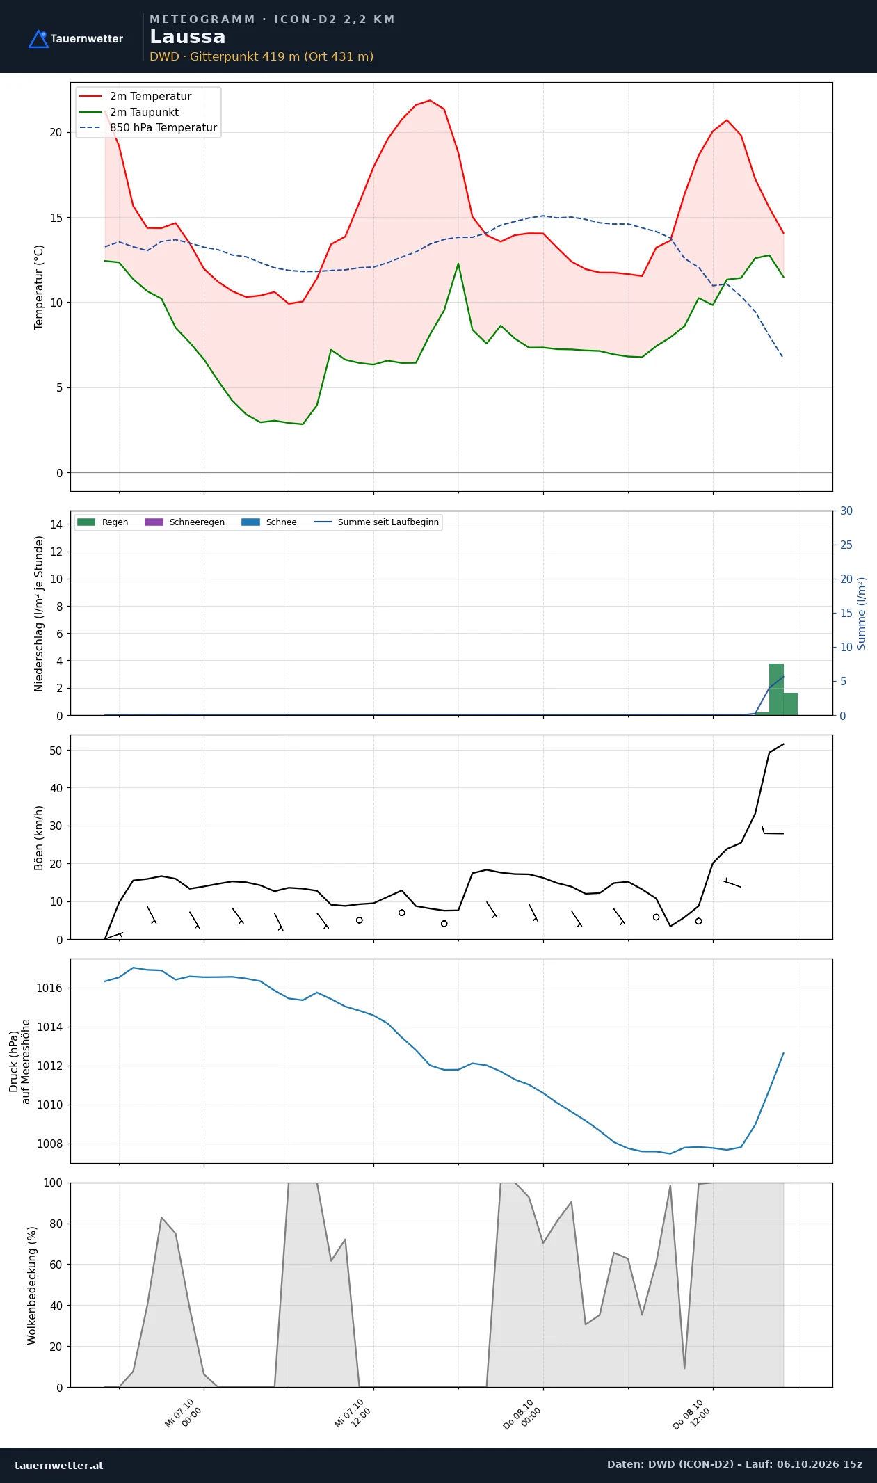Select the "Laussa" location title
877x1483 pixels.
tap(188, 37)
